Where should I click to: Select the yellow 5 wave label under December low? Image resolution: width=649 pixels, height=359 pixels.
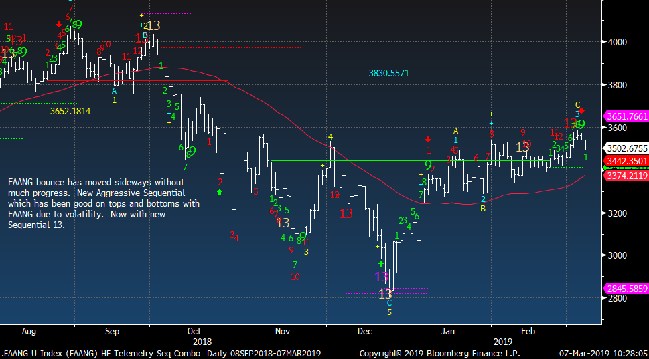pos(389,312)
